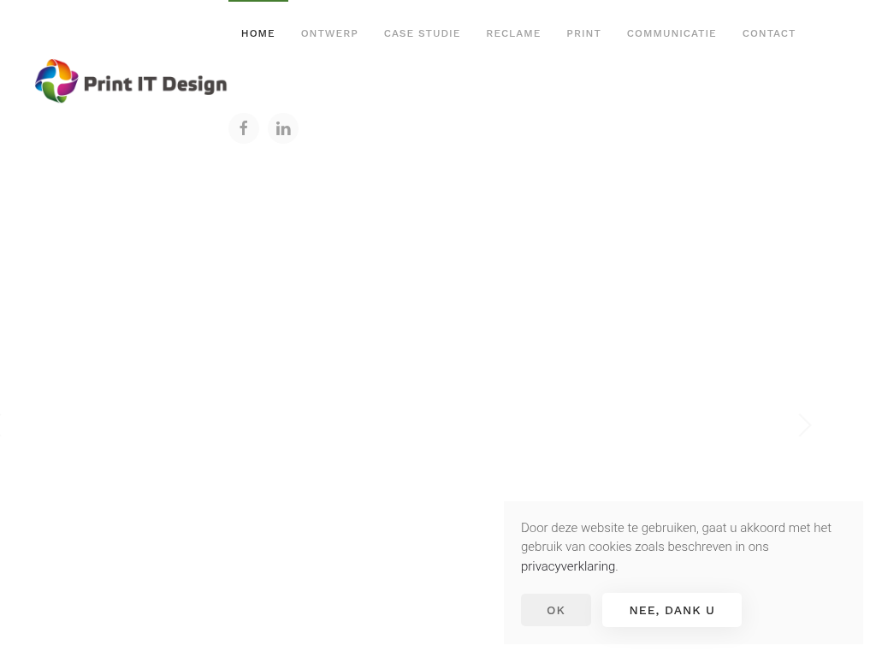Open the Communicatie menu item
Viewport: 876px width, 657px height.
pyautogui.click(x=672, y=33)
